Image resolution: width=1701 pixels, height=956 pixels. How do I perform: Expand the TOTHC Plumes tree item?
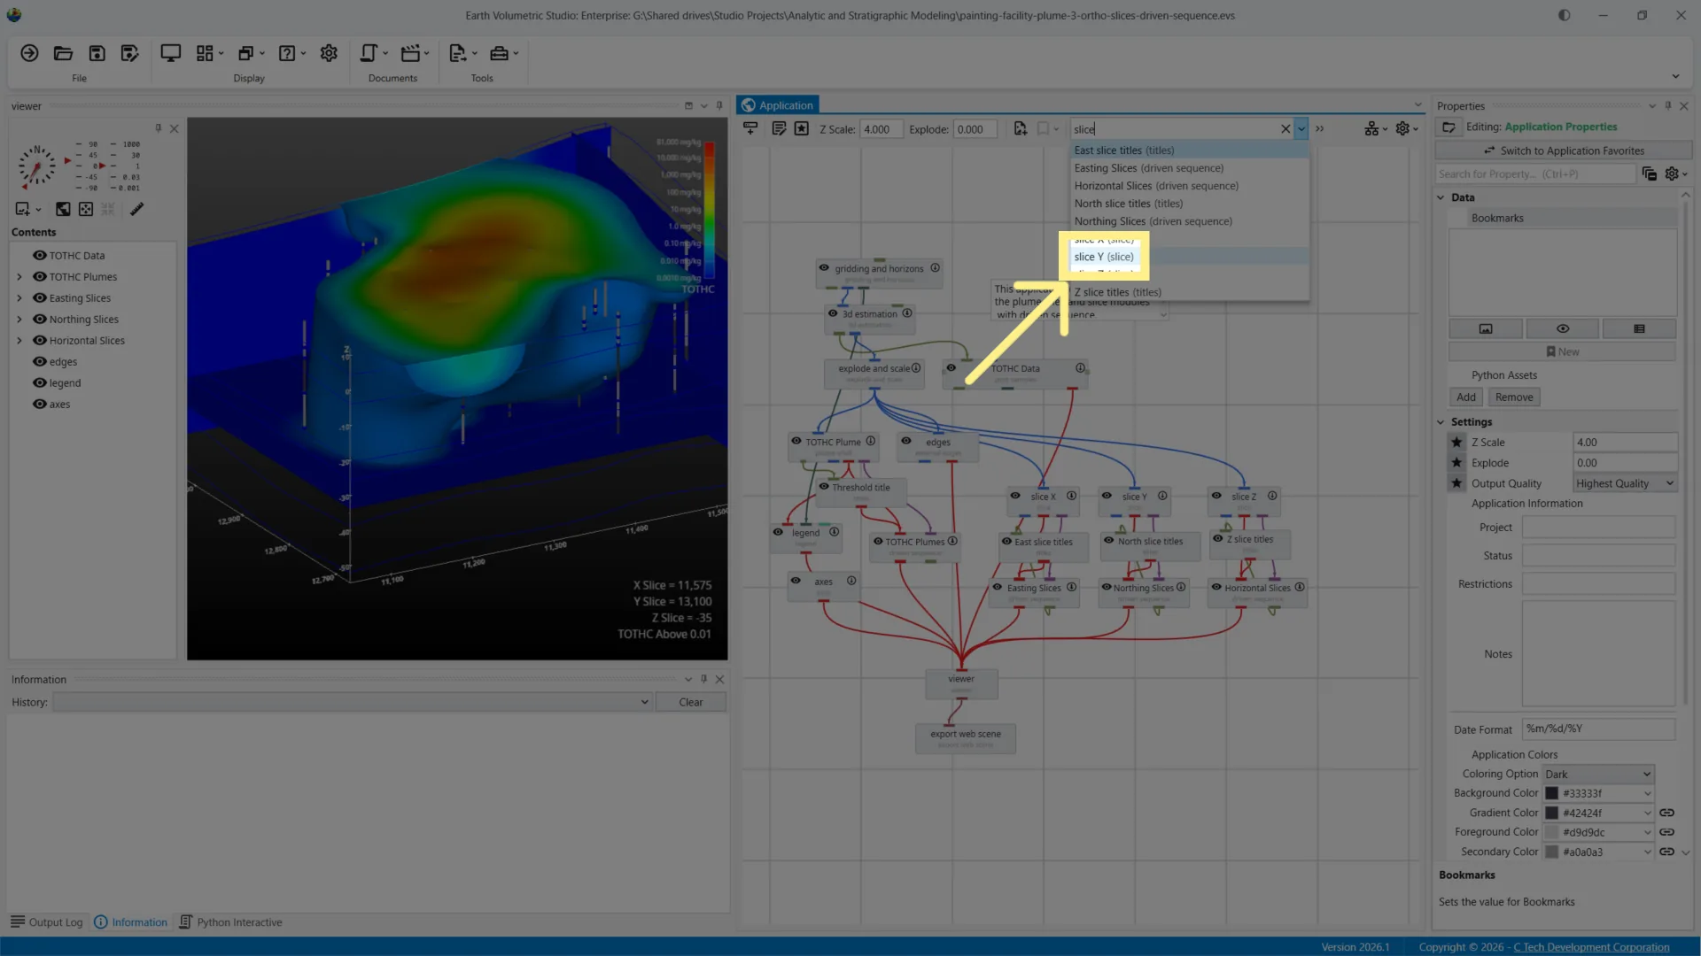point(19,276)
